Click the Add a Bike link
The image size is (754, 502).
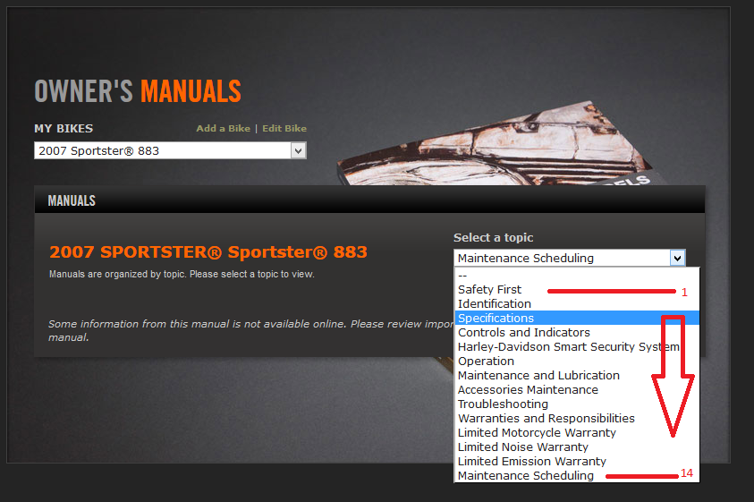pos(223,129)
